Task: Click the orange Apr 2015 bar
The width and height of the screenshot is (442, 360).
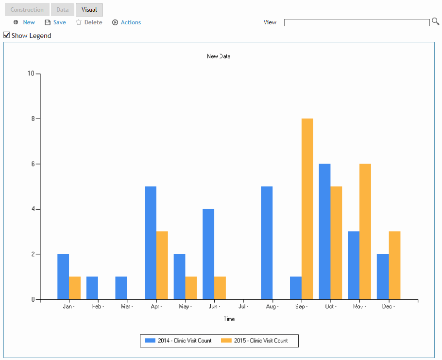Action: (x=162, y=266)
